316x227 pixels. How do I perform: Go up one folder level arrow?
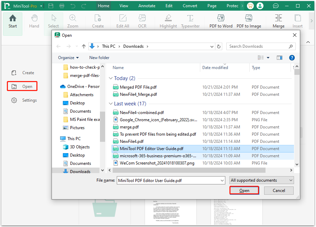click(84, 46)
